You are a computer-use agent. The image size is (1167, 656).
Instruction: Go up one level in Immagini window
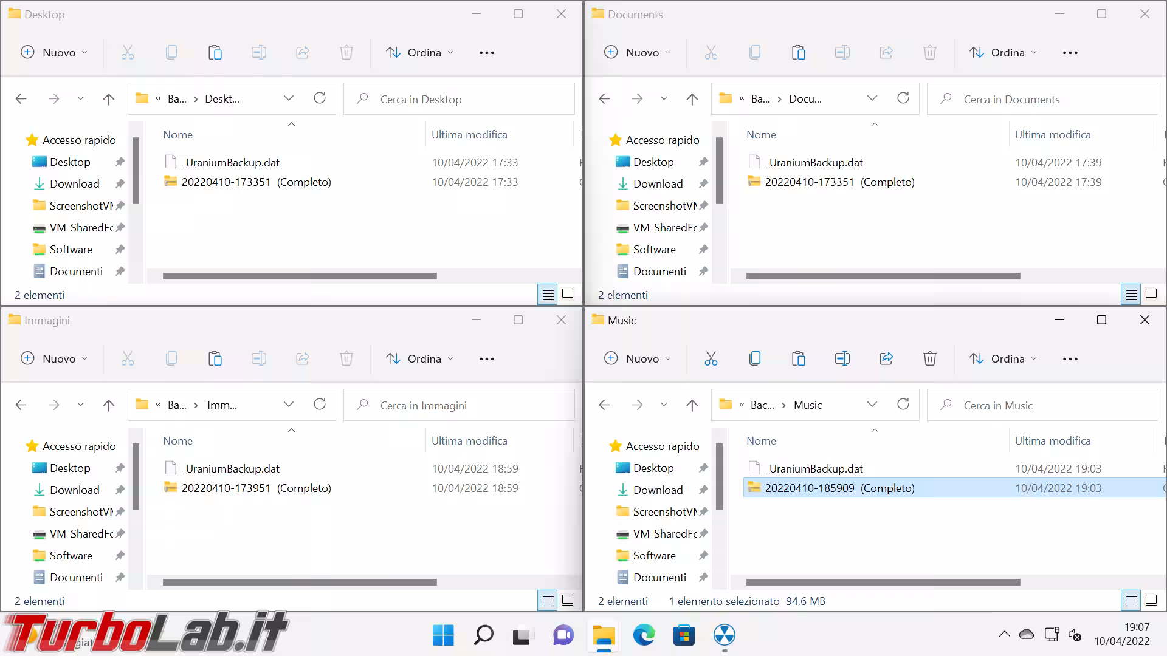pyautogui.click(x=109, y=405)
